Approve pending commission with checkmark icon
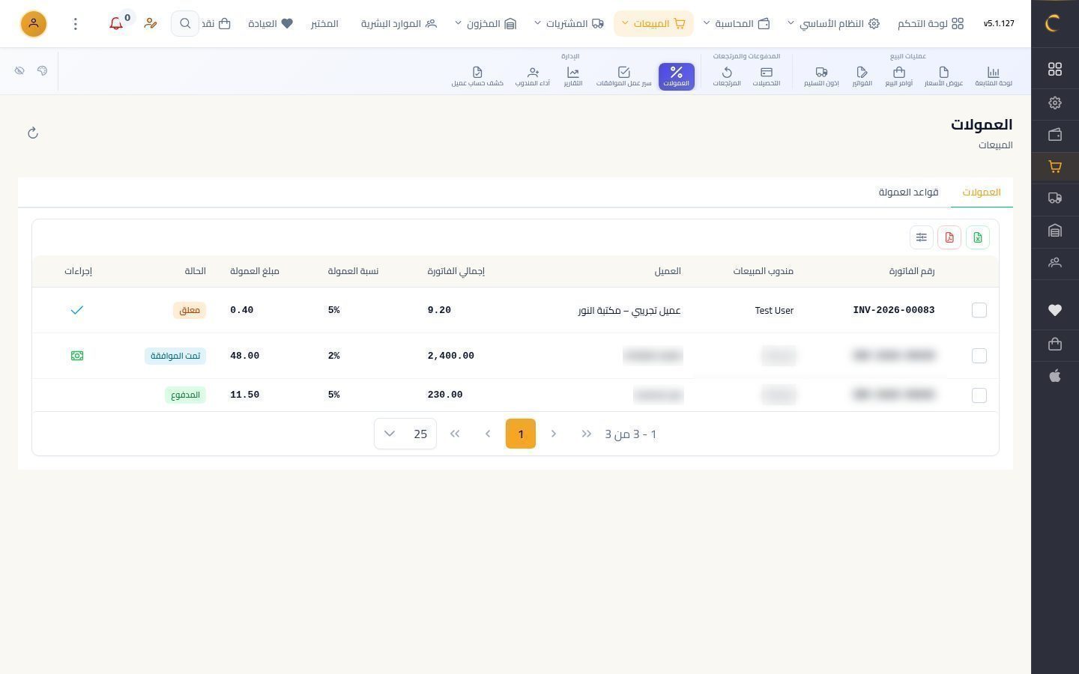 pos(76,310)
